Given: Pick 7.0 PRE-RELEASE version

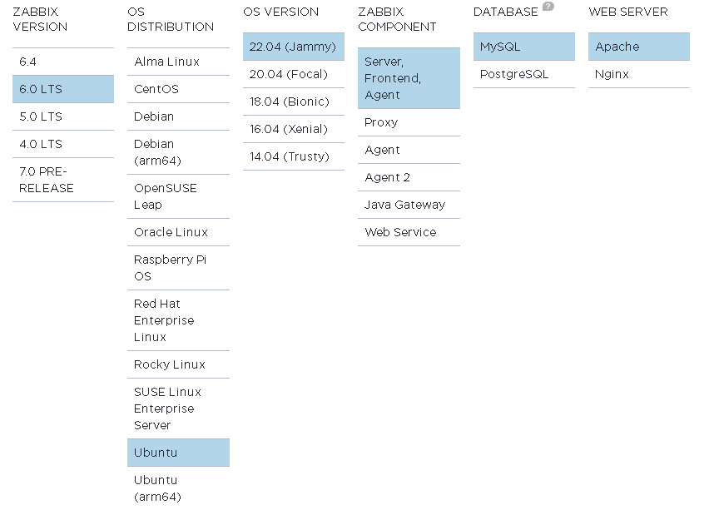Looking at the screenshot, I should (x=63, y=180).
